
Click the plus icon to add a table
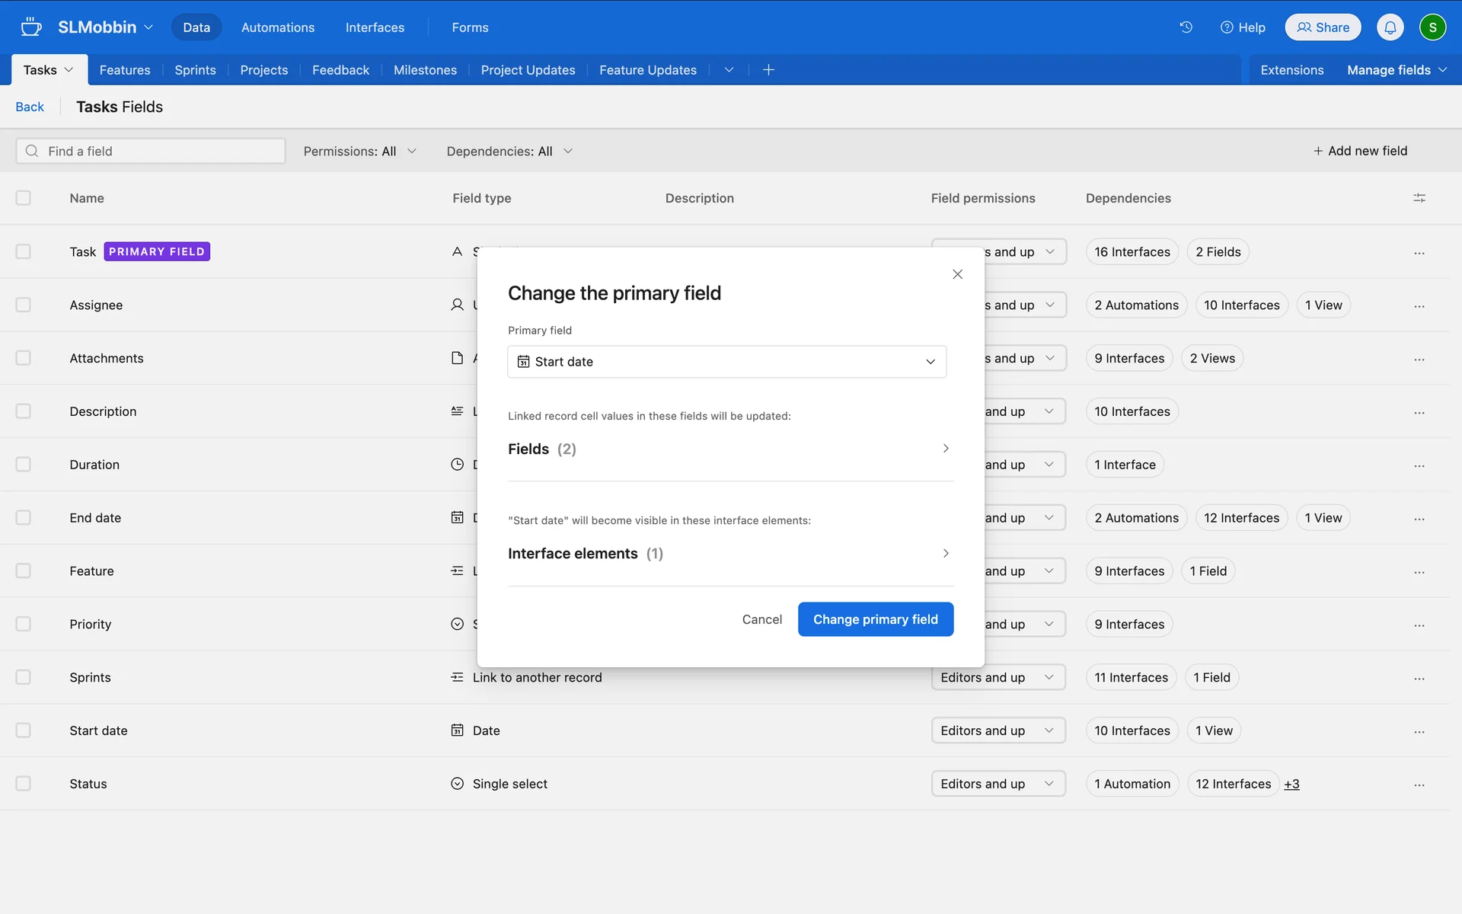pyautogui.click(x=768, y=70)
